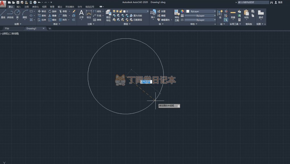Expand the current layer name dropdown
The width and height of the screenshot is (290, 164).
[147, 11]
